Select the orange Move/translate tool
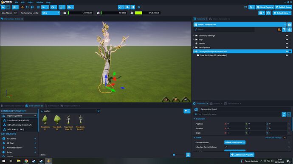Viewport: 293px width, 164px height. (23, 7)
